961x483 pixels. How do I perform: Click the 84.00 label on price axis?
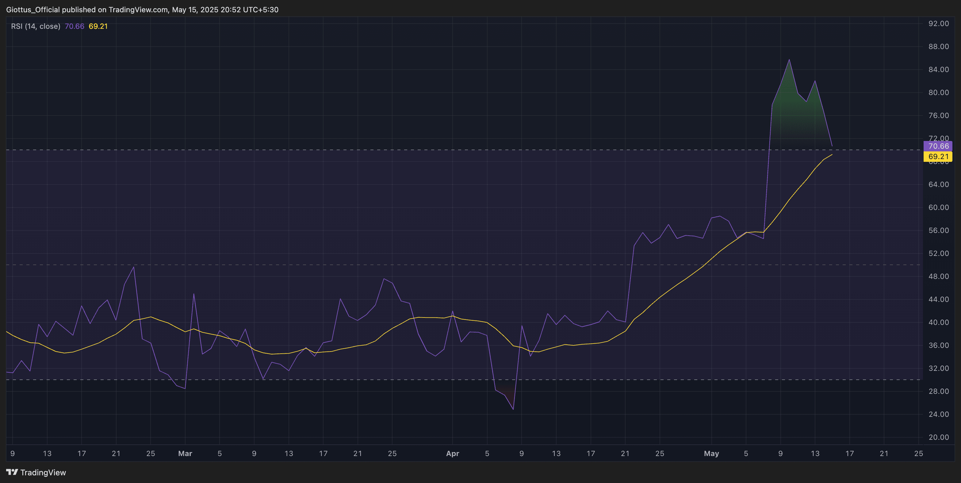(938, 69)
